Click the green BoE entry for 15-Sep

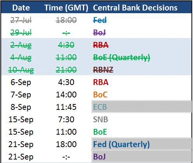100,132
